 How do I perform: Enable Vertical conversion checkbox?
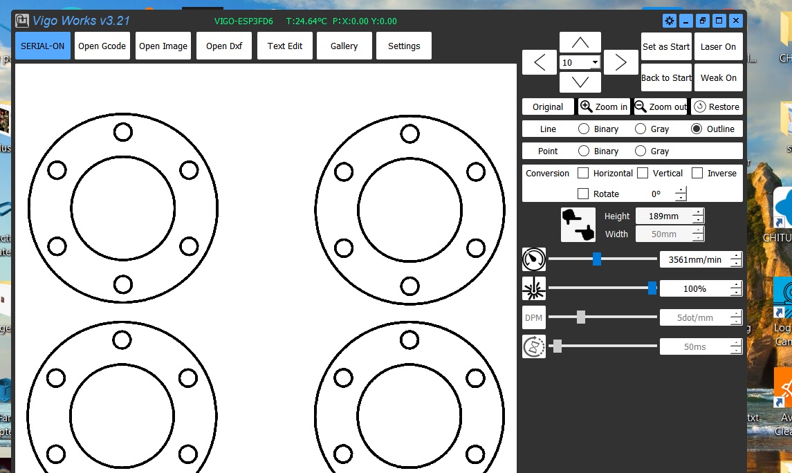click(643, 173)
